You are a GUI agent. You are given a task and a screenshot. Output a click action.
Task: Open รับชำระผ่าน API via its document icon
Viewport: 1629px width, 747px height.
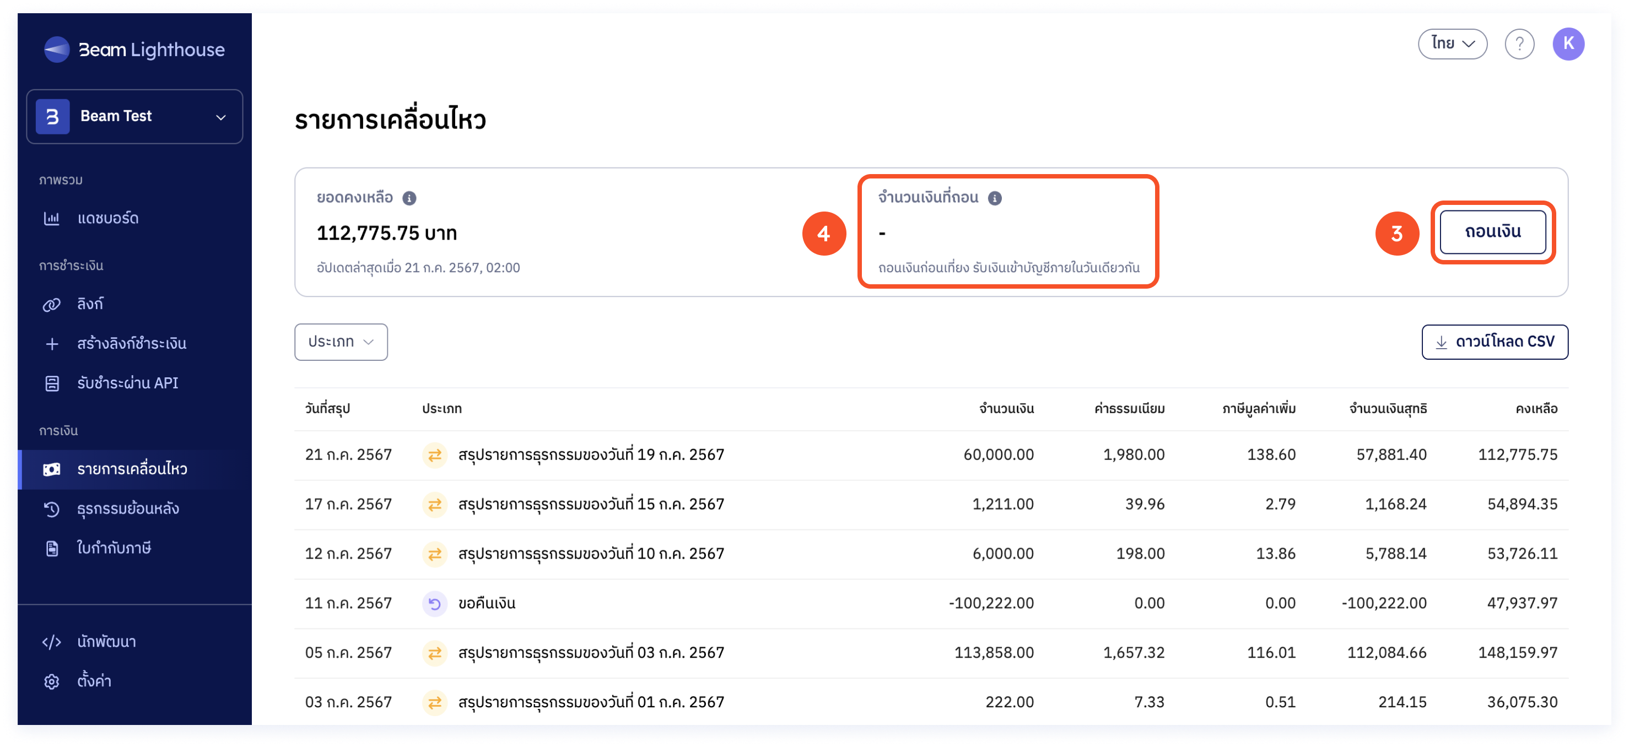tap(52, 382)
